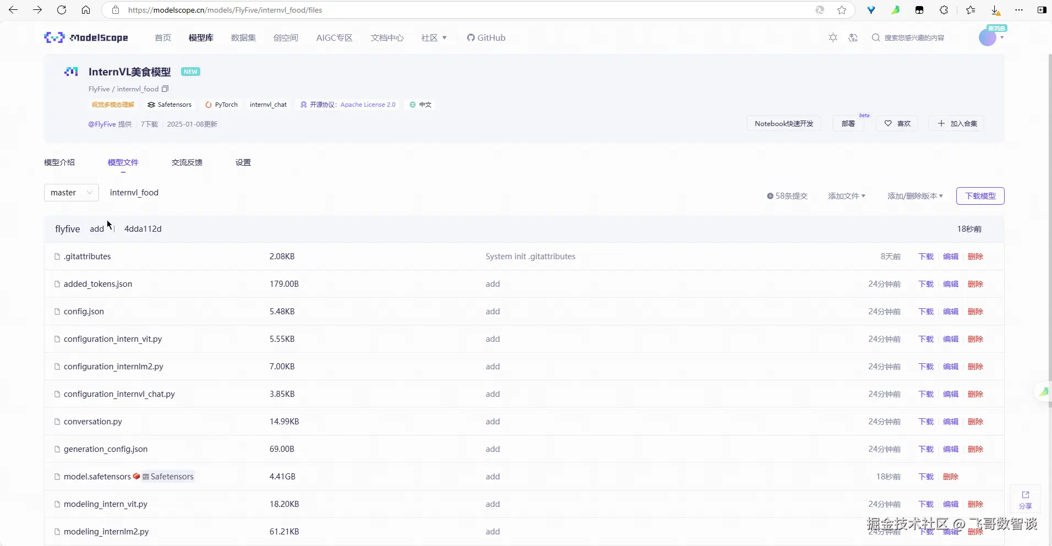
Task: Open the share widget at the bottom right
Action: (1026, 499)
